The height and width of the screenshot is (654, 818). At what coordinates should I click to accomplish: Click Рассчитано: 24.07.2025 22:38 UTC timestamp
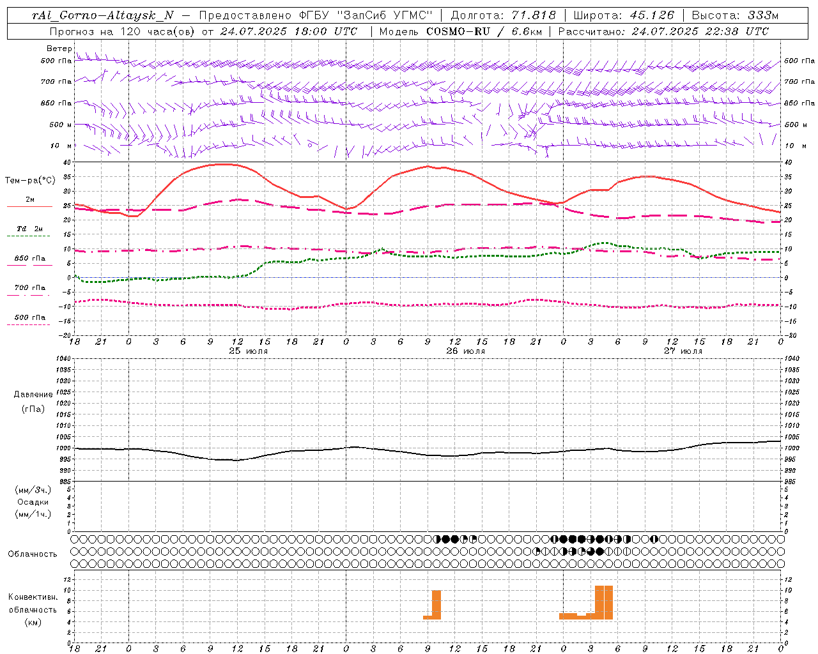pos(663,31)
